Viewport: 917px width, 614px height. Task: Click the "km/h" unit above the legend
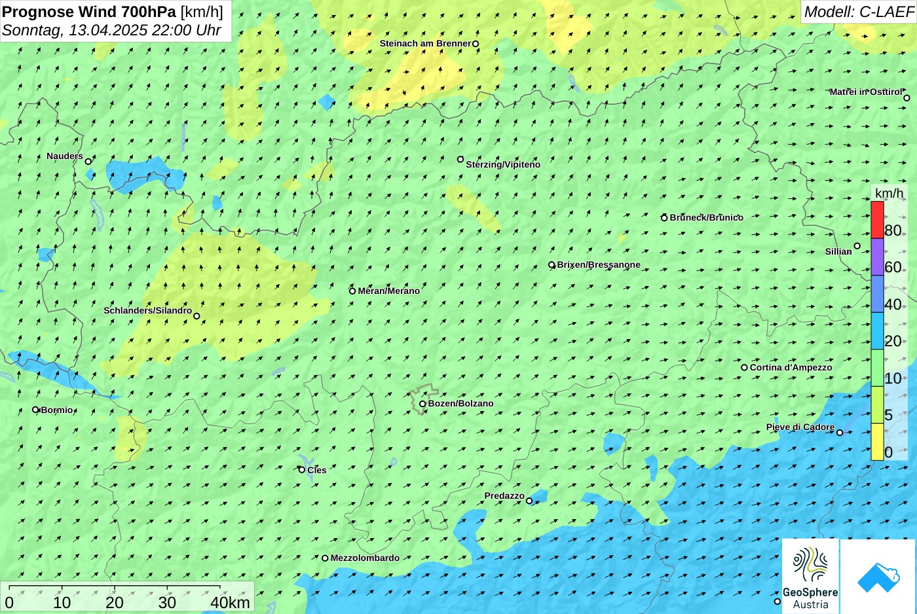[889, 193]
